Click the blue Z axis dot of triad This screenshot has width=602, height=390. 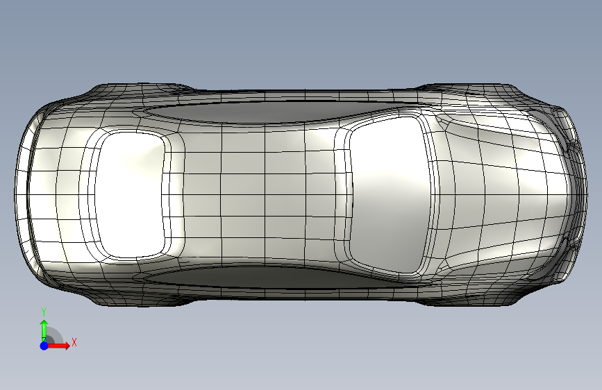[44, 346]
